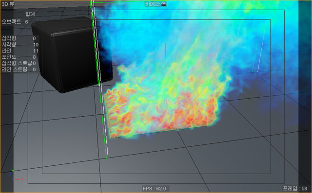
Task: Click the 삼각형 스트립 statistic row
Action: click(19, 63)
